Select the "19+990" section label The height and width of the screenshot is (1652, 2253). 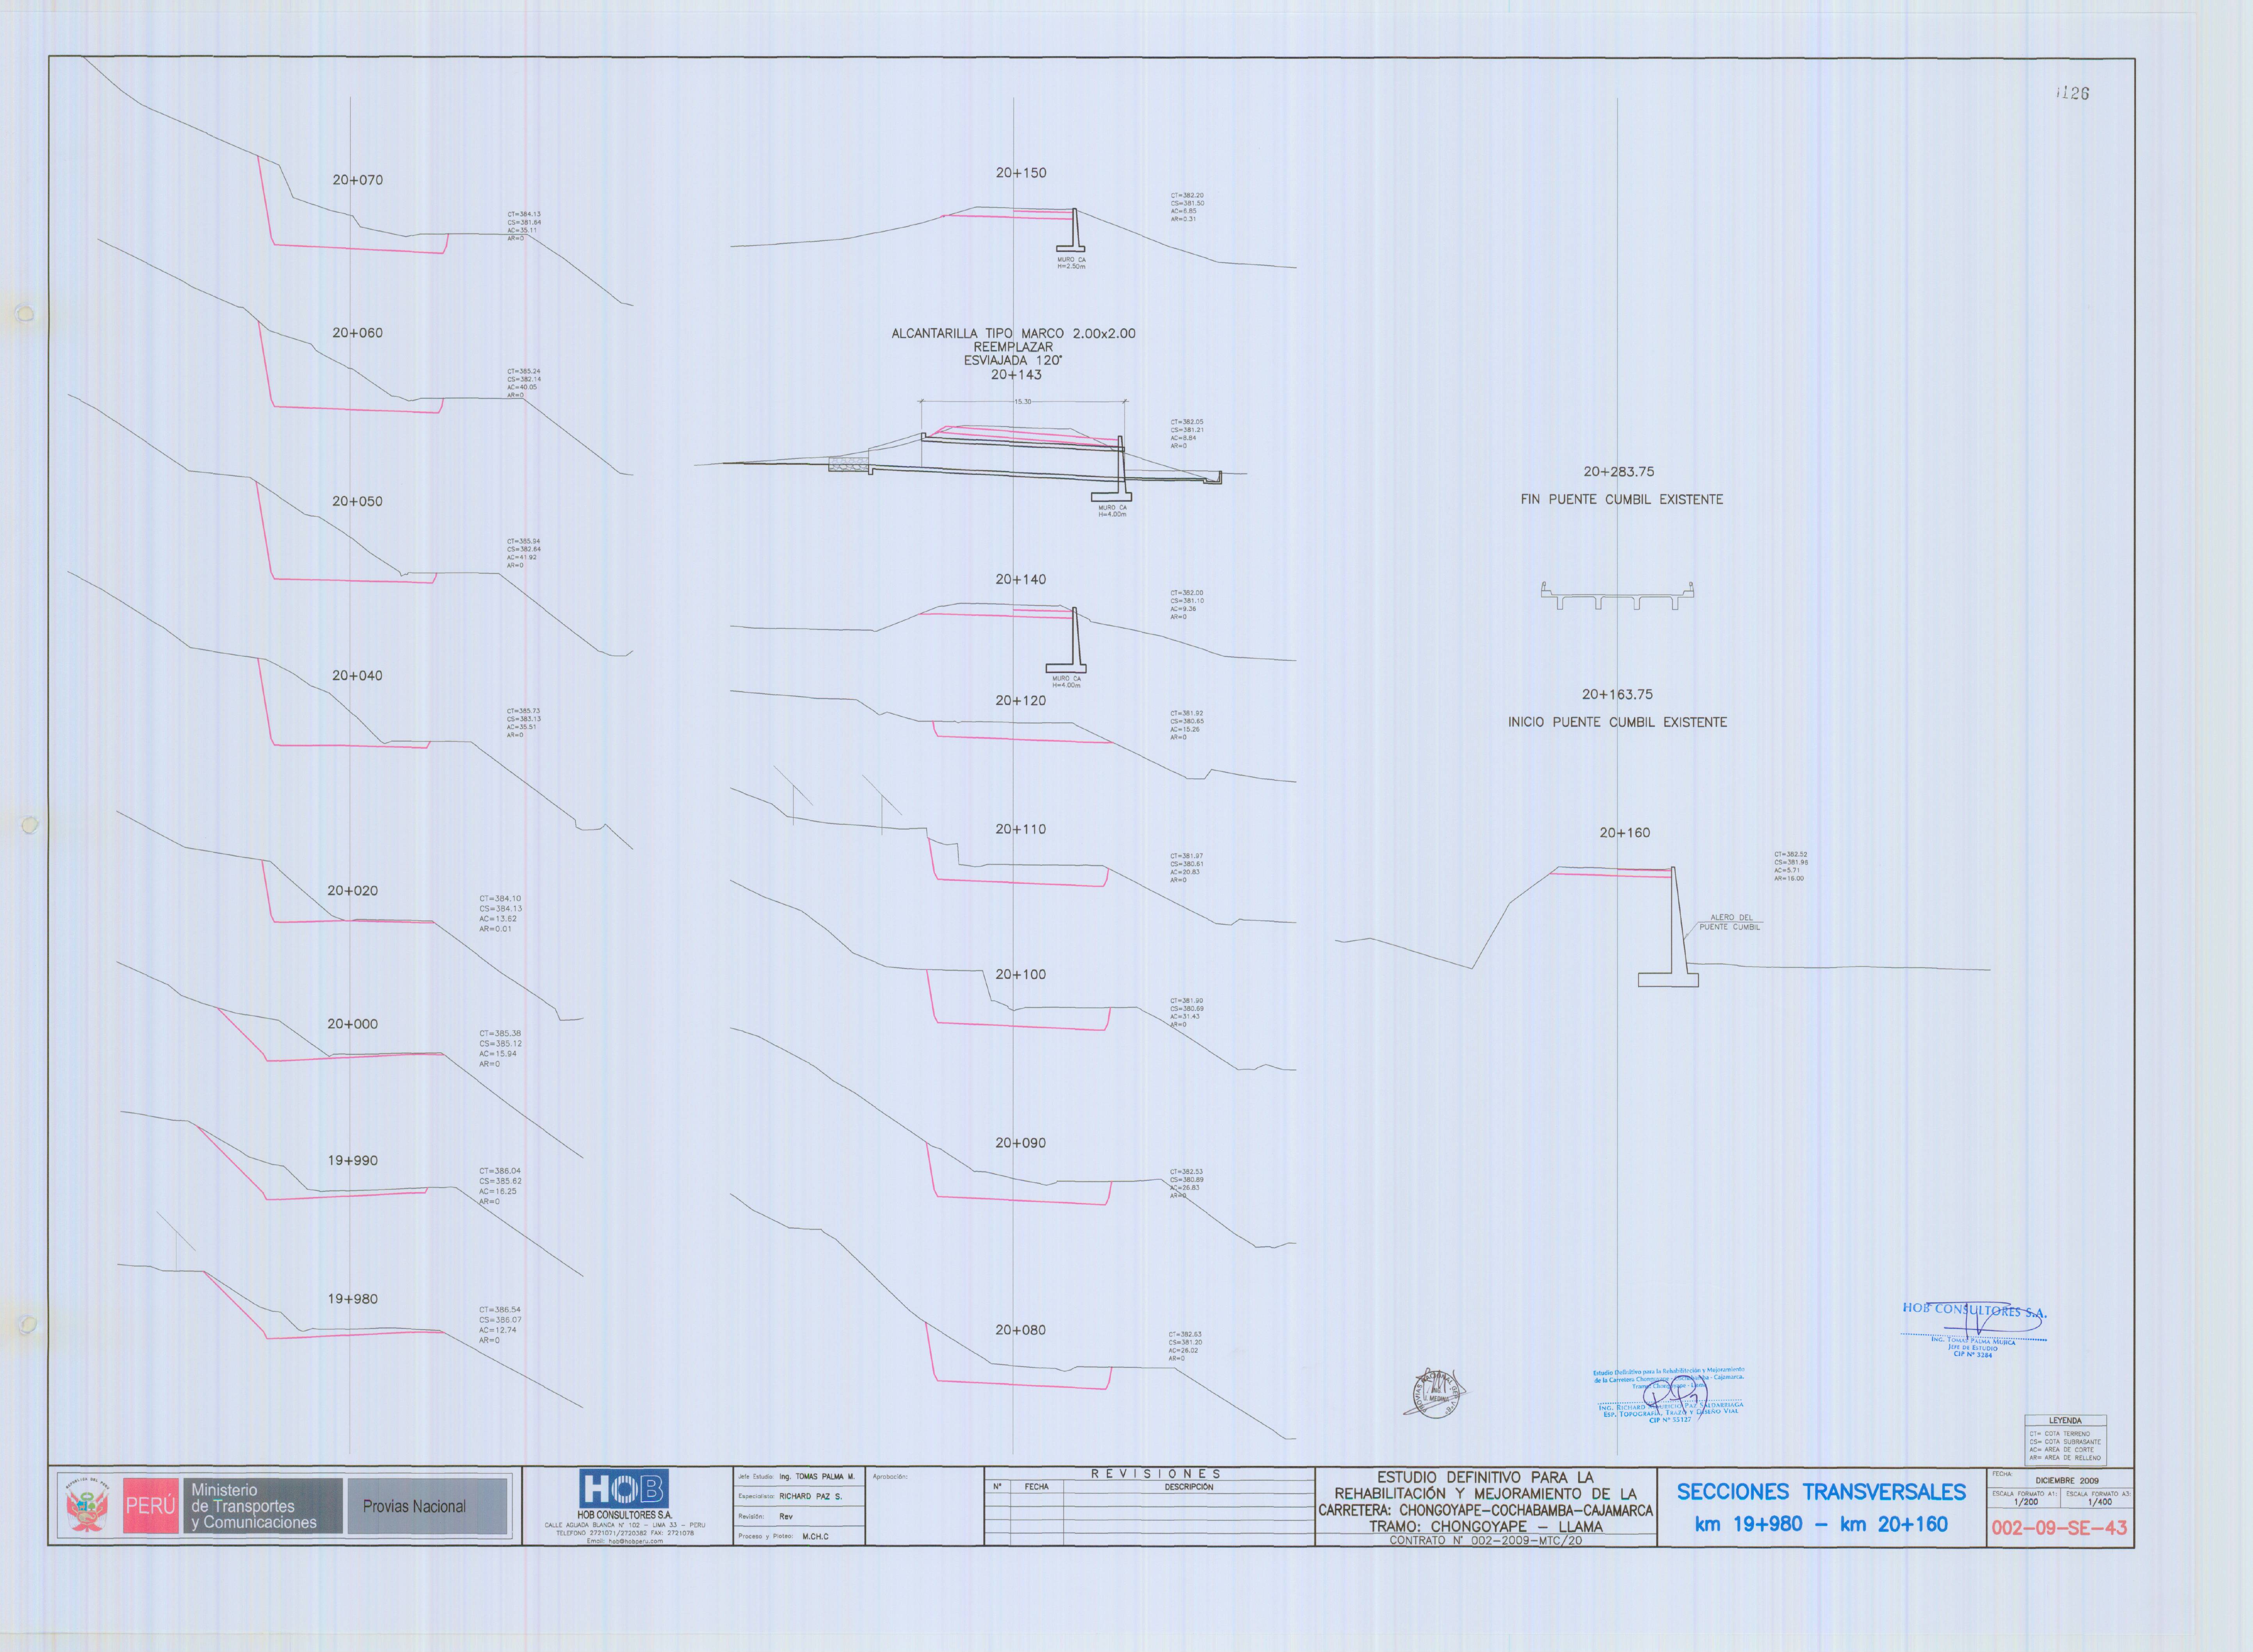pyautogui.click(x=353, y=1161)
